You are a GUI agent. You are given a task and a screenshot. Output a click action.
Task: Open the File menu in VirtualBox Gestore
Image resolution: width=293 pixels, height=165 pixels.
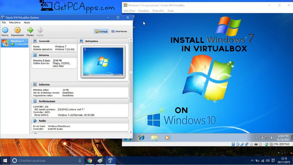[x=4, y=22]
